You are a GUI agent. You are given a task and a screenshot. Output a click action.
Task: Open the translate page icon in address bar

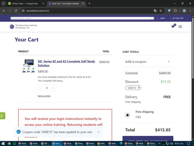tap(155, 11)
